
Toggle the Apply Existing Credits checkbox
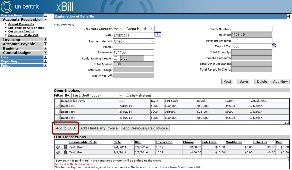(116, 58)
